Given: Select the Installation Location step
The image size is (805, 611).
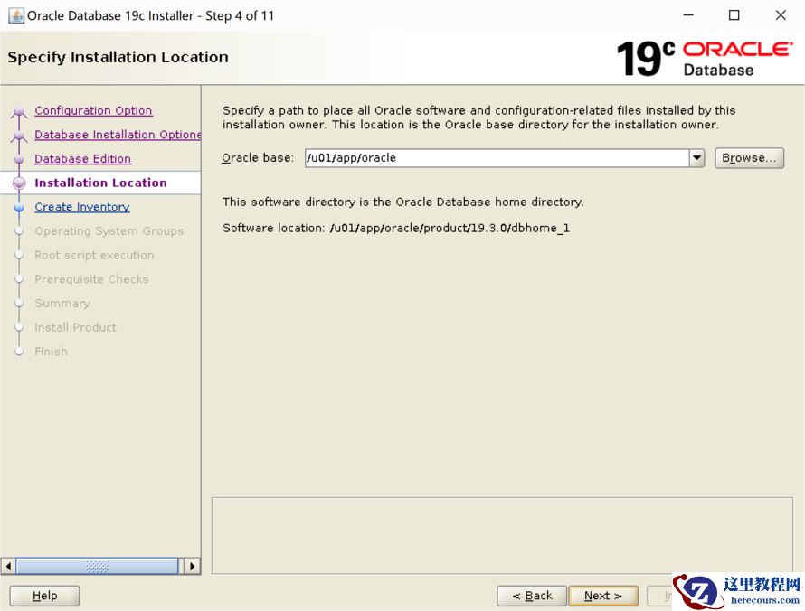Looking at the screenshot, I should tap(100, 183).
